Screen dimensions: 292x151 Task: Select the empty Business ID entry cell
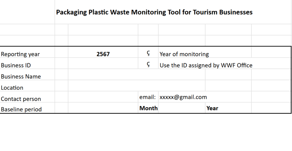pos(103,65)
